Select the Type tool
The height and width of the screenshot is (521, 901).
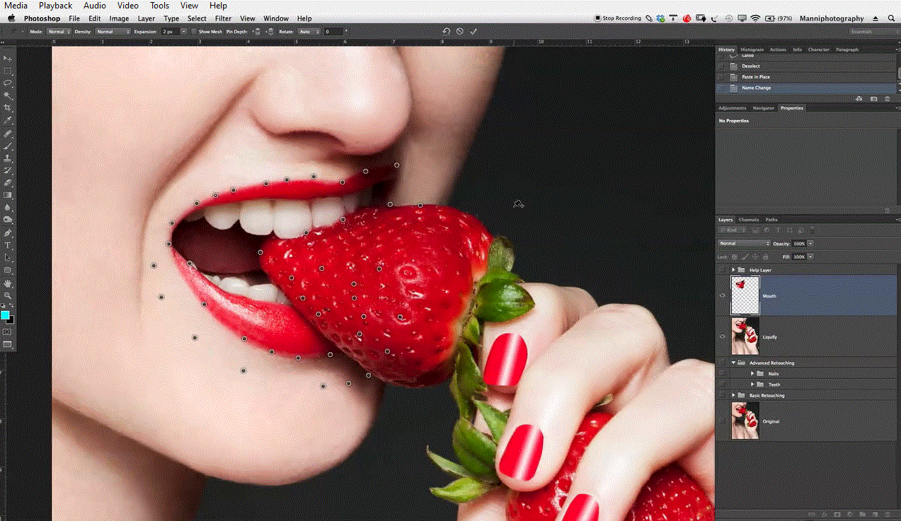[8, 245]
